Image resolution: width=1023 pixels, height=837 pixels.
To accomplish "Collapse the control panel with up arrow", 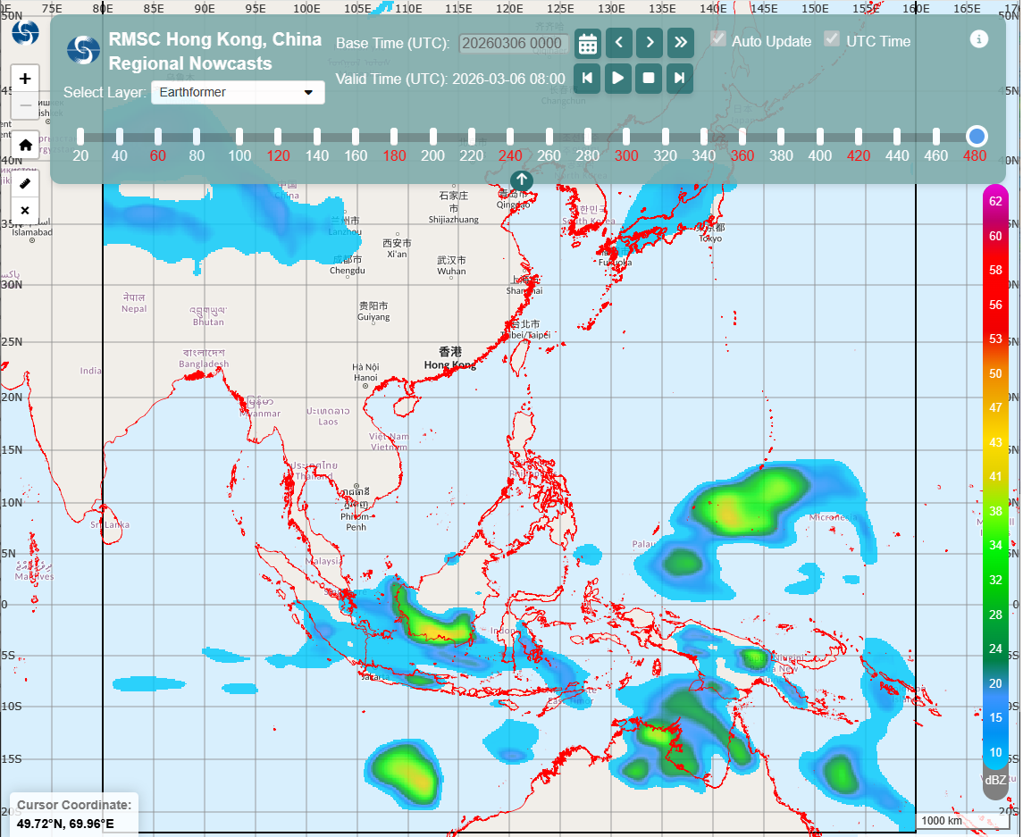I will point(521,180).
